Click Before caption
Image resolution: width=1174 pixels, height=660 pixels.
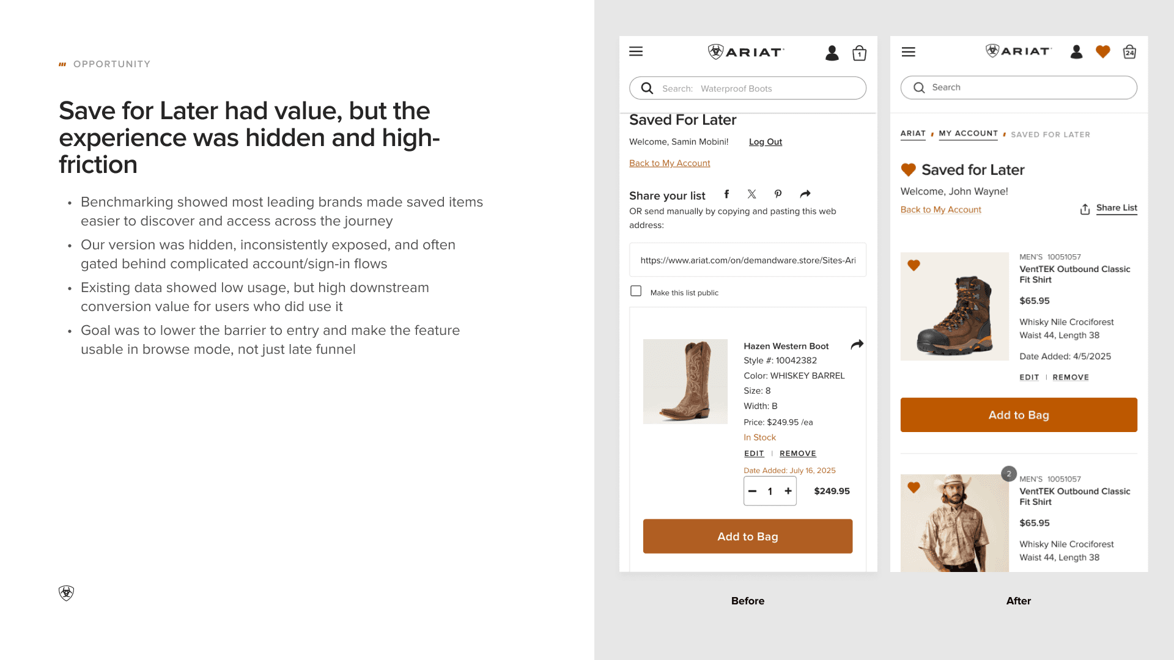[748, 601]
